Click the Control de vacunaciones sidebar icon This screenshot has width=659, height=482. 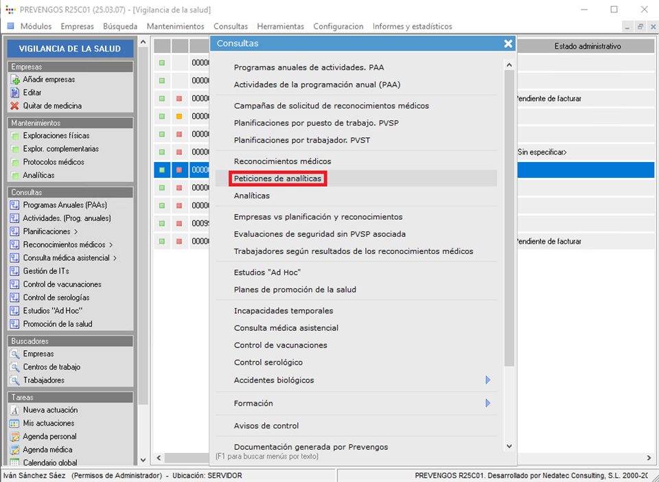(x=15, y=284)
